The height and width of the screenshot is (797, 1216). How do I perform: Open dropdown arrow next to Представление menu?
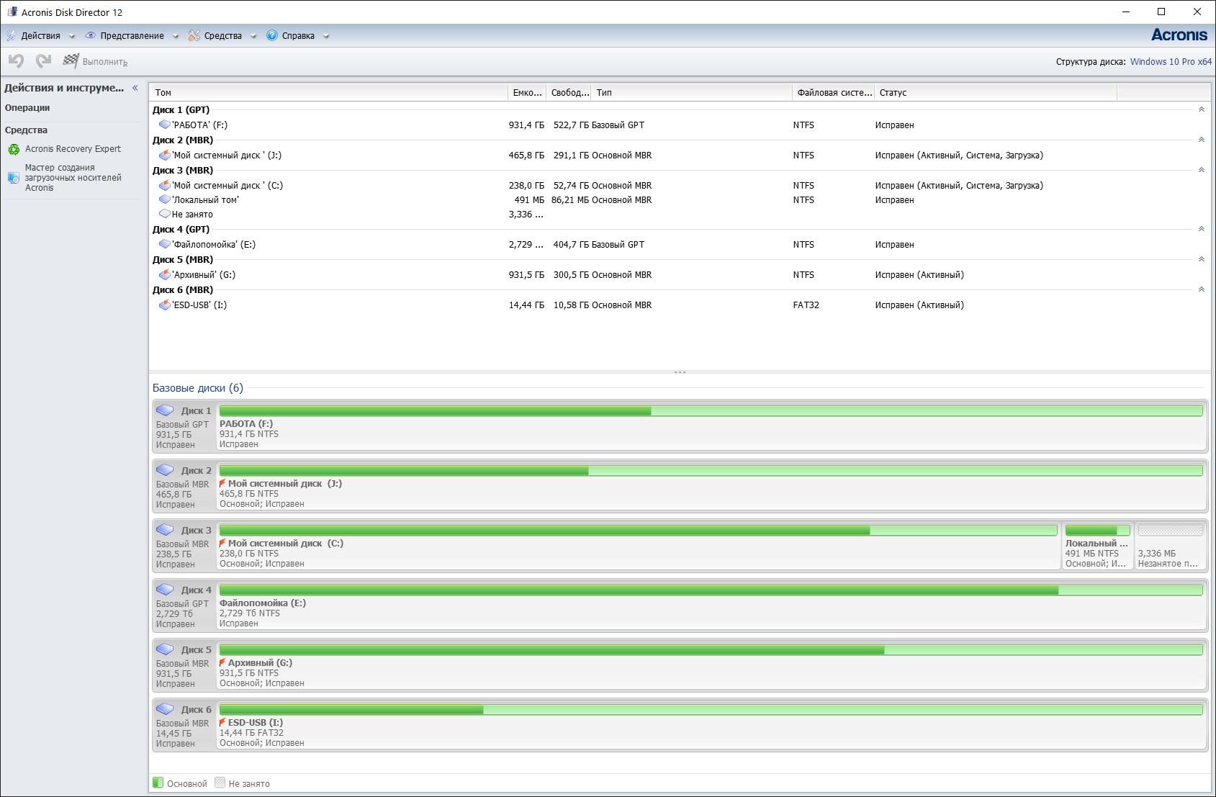point(175,36)
